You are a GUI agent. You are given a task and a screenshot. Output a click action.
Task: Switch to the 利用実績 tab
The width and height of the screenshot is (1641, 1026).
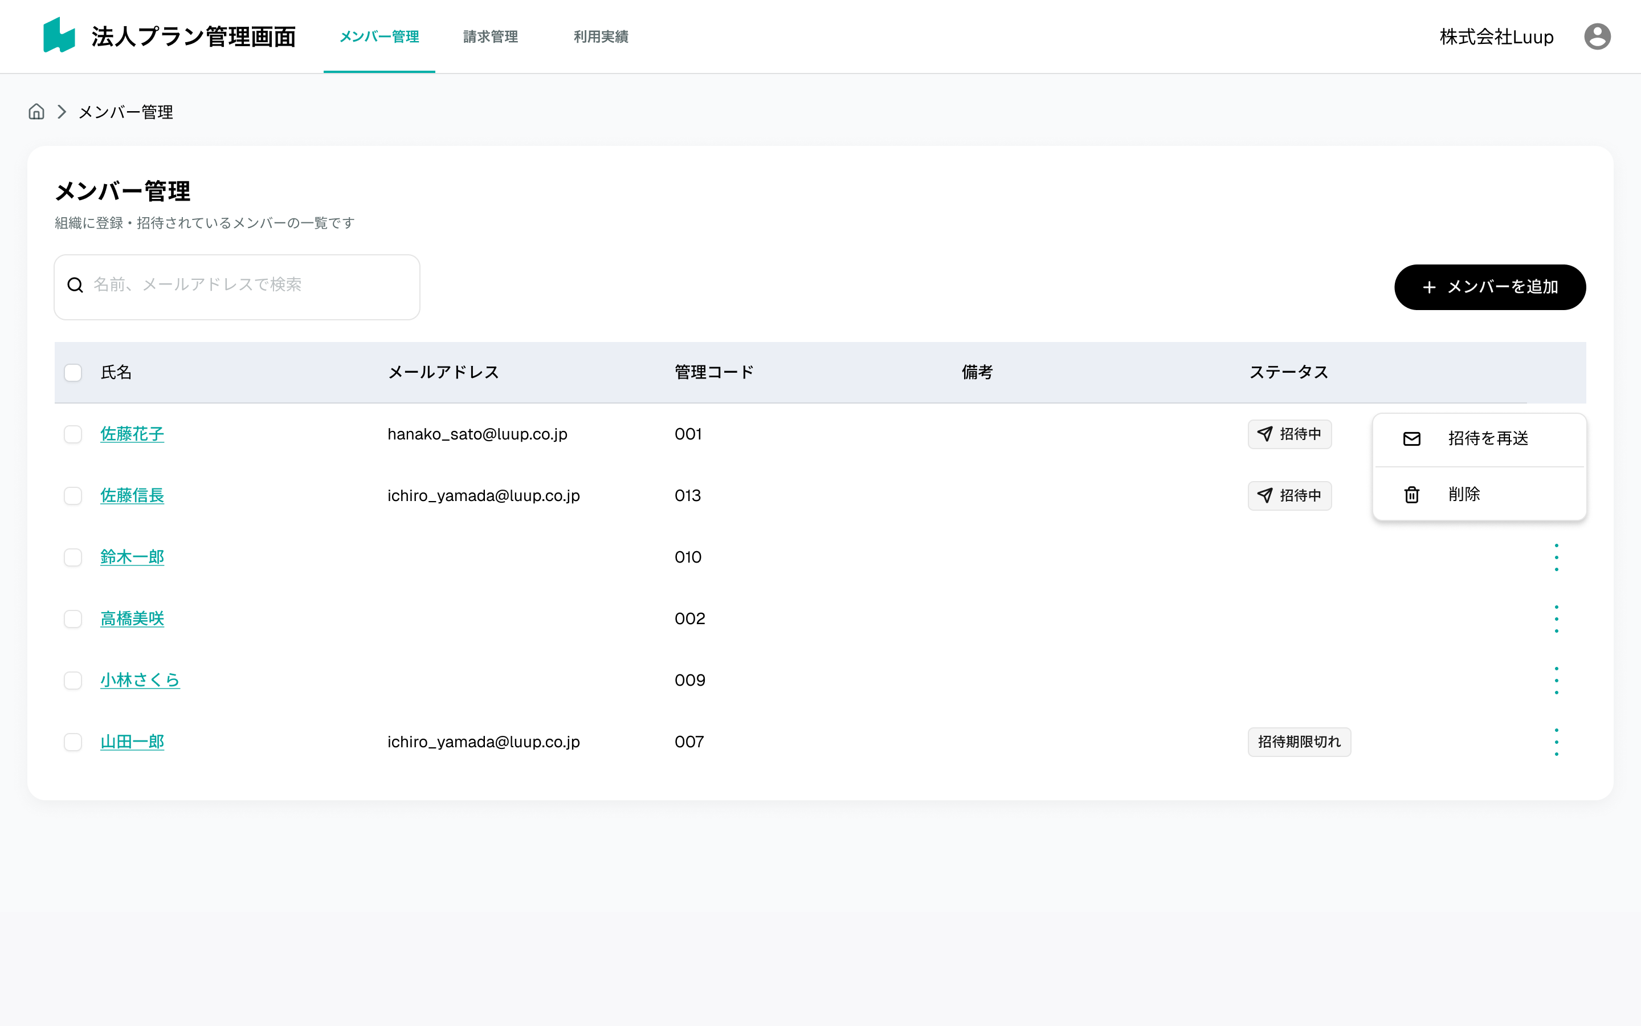click(600, 37)
